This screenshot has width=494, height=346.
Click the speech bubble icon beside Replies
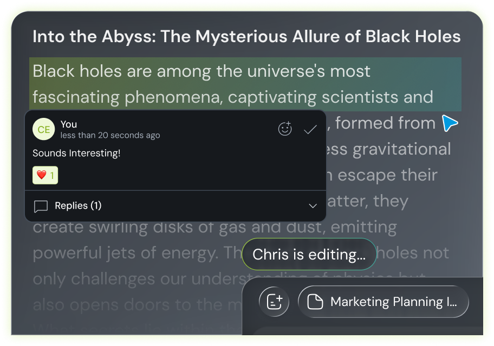coord(41,207)
